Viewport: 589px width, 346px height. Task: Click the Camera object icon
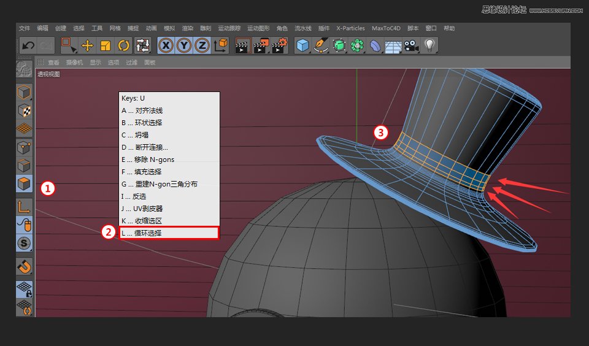410,45
